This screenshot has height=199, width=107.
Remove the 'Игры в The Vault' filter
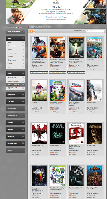(x=23, y=31)
